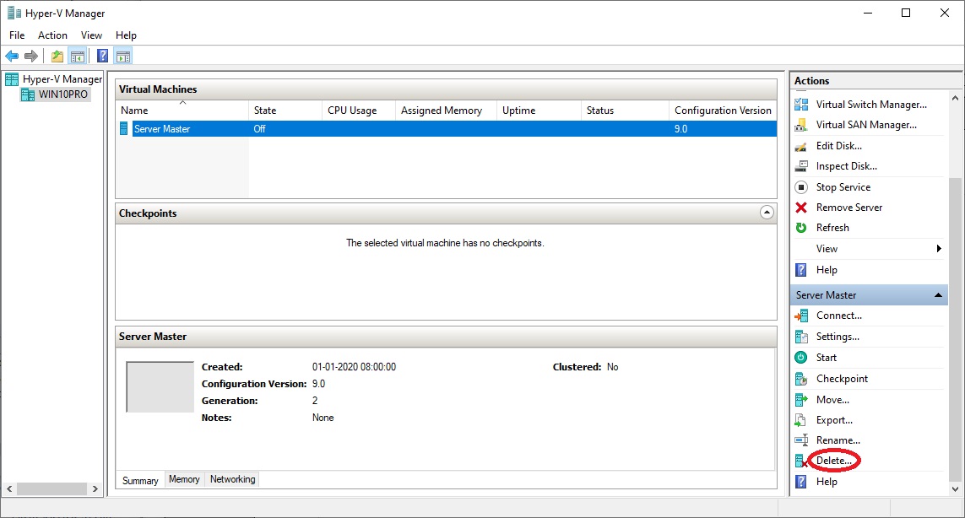Image resolution: width=965 pixels, height=518 pixels.
Task: Toggle the Show/Hide Action Pane icon
Action: click(x=123, y=57)
